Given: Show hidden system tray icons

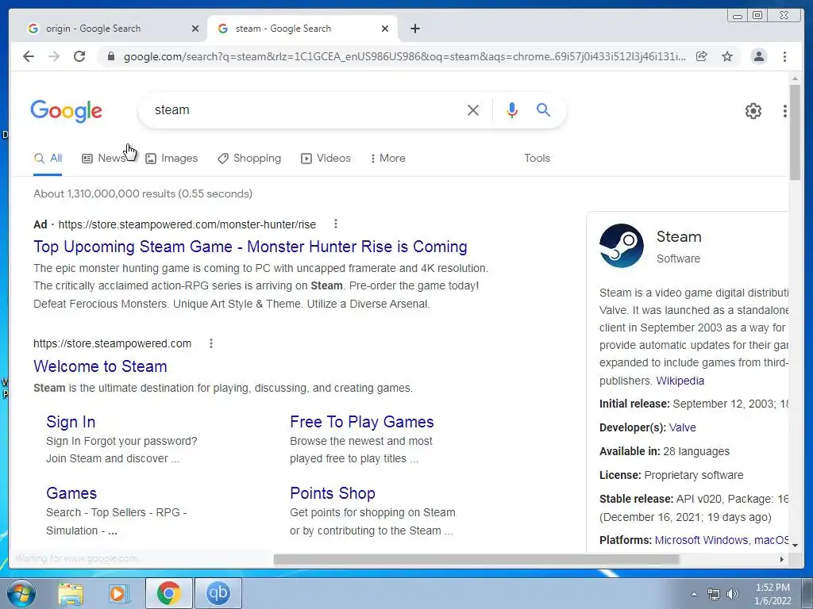Looking at the screenshot, I should coord(694,595).
